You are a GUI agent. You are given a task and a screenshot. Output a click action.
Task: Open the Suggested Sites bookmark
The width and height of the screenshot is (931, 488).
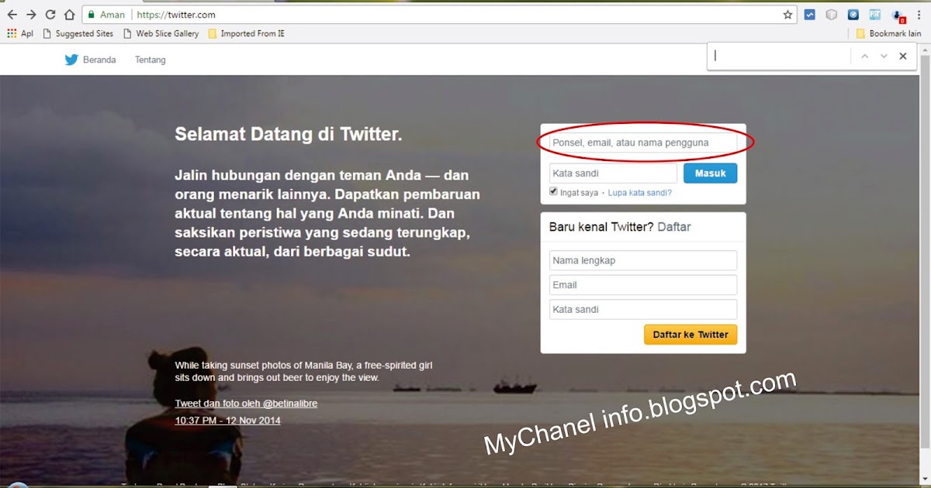[x=78, y=33]
